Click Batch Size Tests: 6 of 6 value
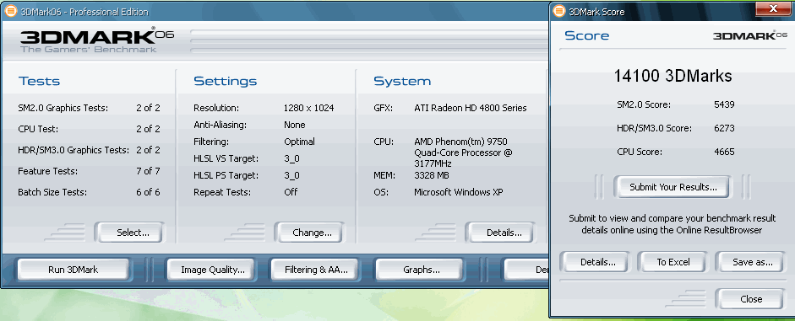Screen dimensions: 795x321 tap(148, 192)
